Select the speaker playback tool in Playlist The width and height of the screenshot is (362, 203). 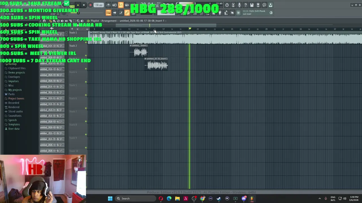82,21
